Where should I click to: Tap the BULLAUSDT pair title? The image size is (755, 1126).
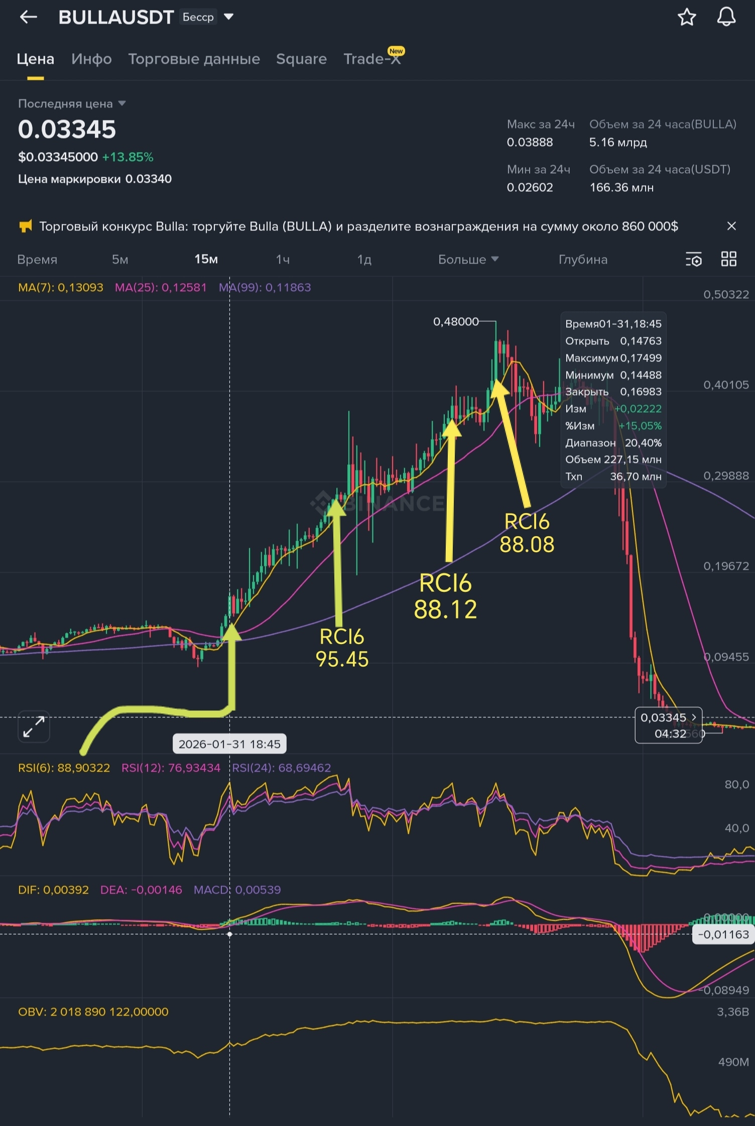pyautogui.click(x=116, y=18)
